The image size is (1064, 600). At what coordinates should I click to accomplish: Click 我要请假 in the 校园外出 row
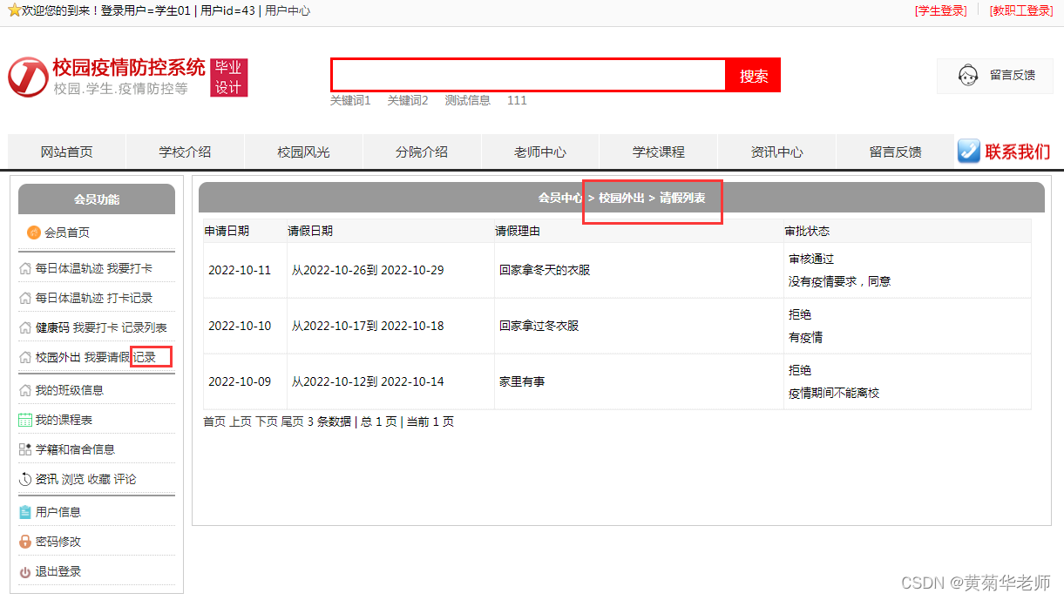click(x=107, y=357)
